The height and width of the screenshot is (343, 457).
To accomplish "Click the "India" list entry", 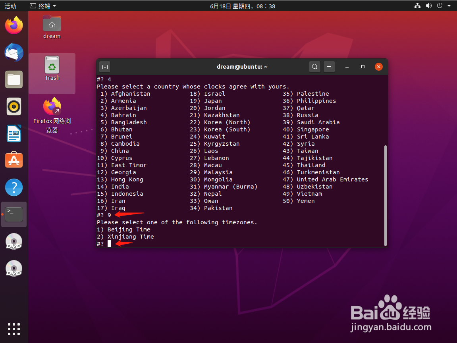I will 120,187.
